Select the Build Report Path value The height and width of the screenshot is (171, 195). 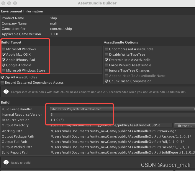pyautogui.click(x=123, y=152)
